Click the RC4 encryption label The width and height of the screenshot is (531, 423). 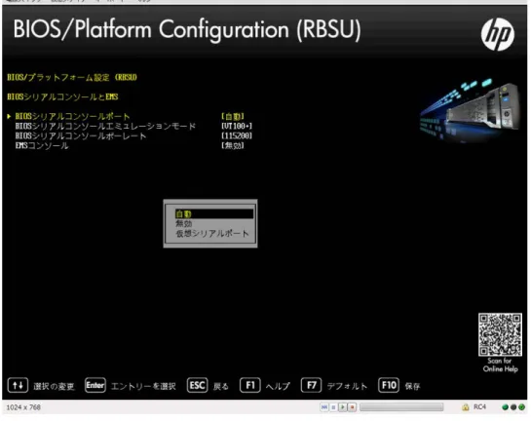coord(479,406)
